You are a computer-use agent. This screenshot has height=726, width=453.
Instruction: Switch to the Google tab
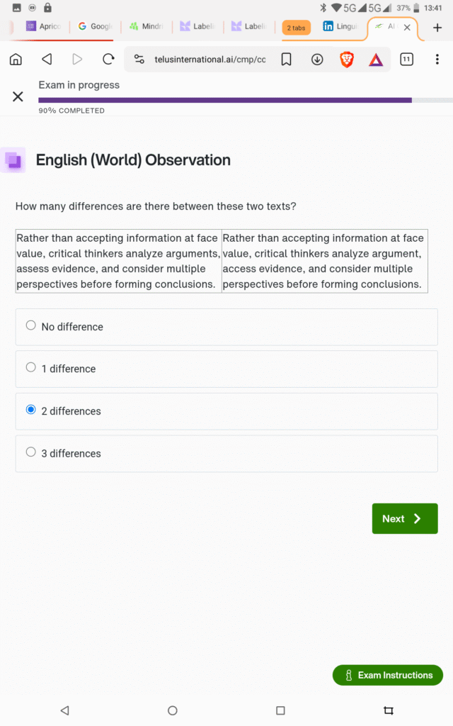coord(95,27)
